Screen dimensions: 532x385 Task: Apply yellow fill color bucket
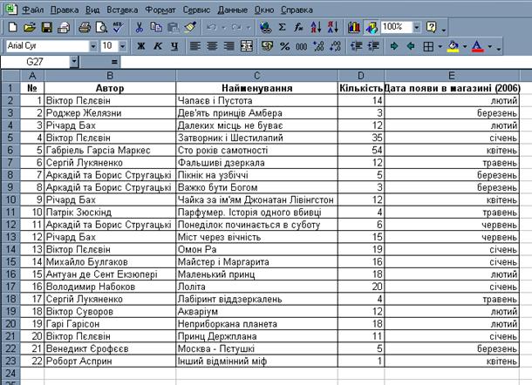pyautogui.click(x=454, y=46)
